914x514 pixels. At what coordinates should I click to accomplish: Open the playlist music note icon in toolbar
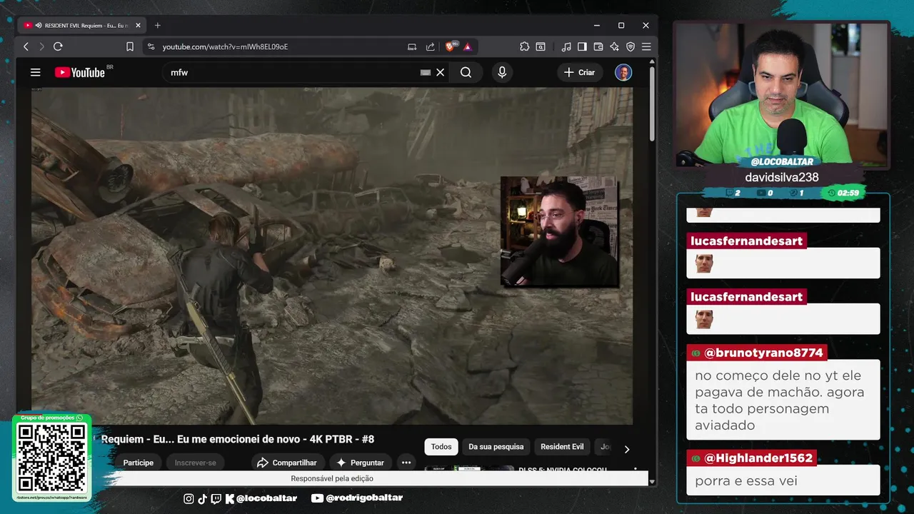(566, 46)
